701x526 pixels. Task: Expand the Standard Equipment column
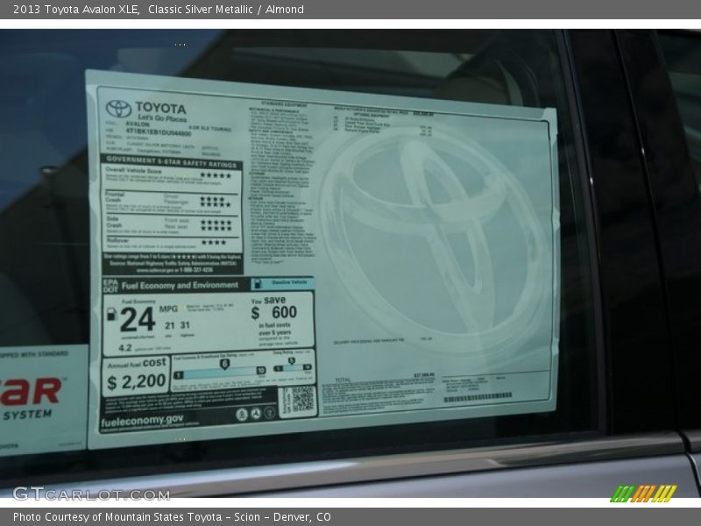[x=283, y=103]
